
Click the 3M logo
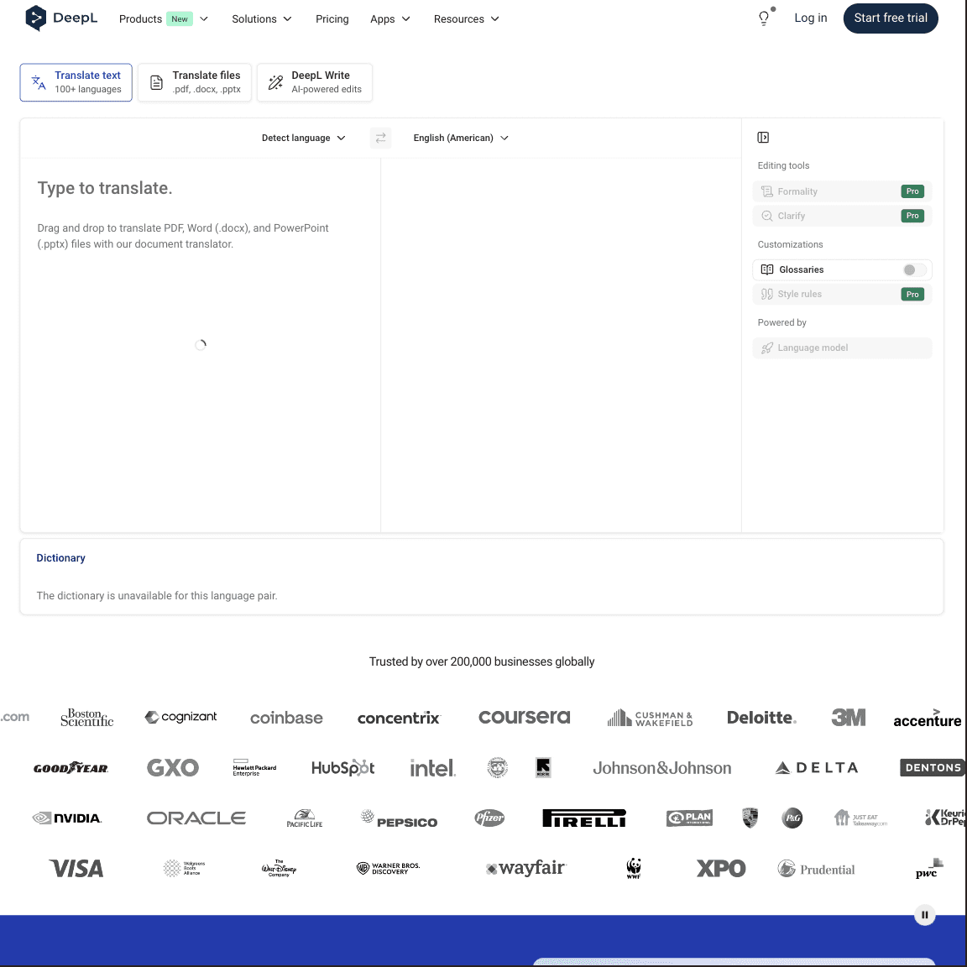point(849,717)
